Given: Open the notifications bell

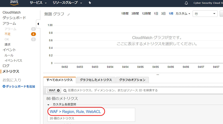Looking at the screenshot, I should [186, 3].
